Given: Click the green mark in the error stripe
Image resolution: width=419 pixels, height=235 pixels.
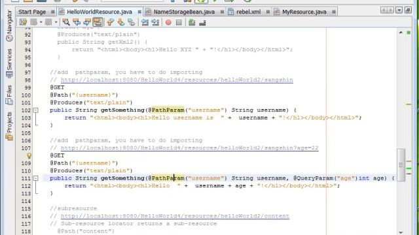Looking at the screenshot, I should click(x=409, y=168).
